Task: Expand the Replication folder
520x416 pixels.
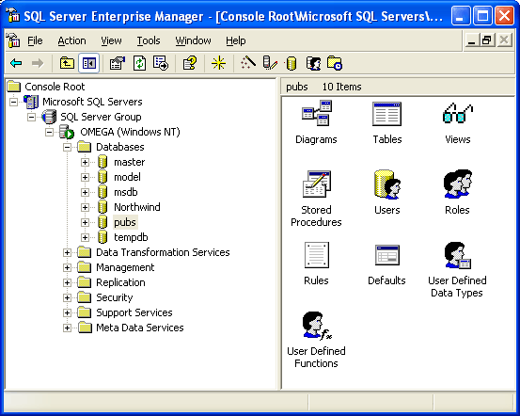Action: pyautogui.click(x=67, y=282)
